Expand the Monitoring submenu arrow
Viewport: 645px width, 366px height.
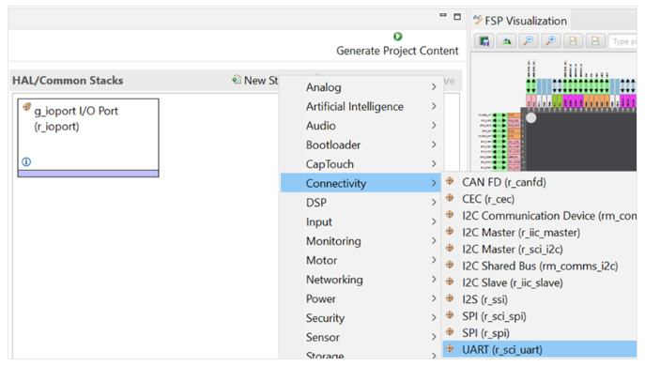click(434, 240)
